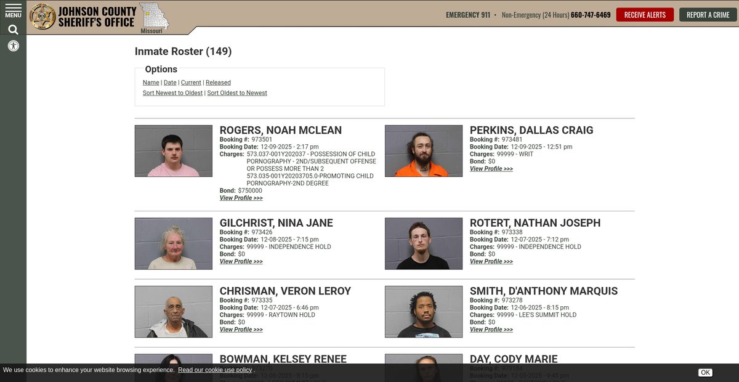Image resolution: width=739 pixels, height=382 pixels.
Task: Click the name CHRISMAN, VERON LEROY
Action: [285, 291]
